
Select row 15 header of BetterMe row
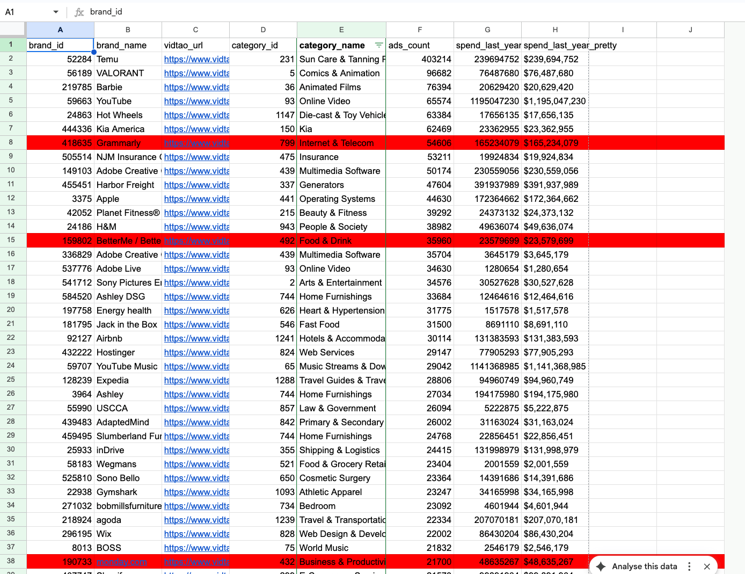coord(13,240)
